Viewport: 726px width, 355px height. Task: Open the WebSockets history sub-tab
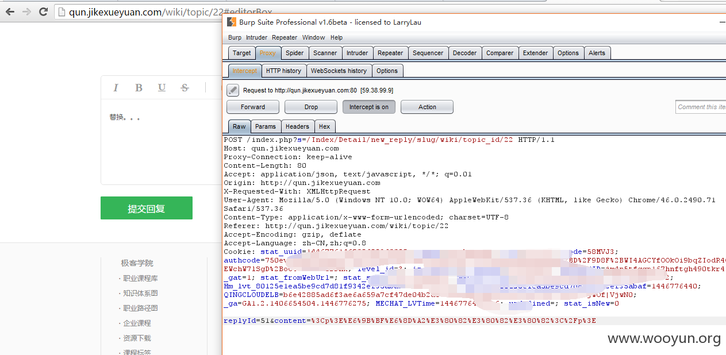339,71
